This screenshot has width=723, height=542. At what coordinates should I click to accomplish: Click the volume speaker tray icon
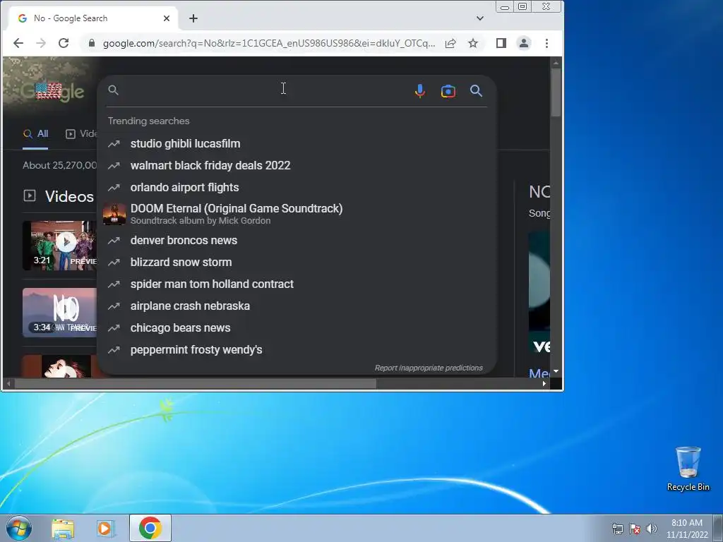coord(652,529)
